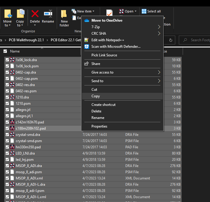Click the crystal-smd.dra file icon
Image resolution: width=210 pixels, height=202 pixels.
(12, 134)
